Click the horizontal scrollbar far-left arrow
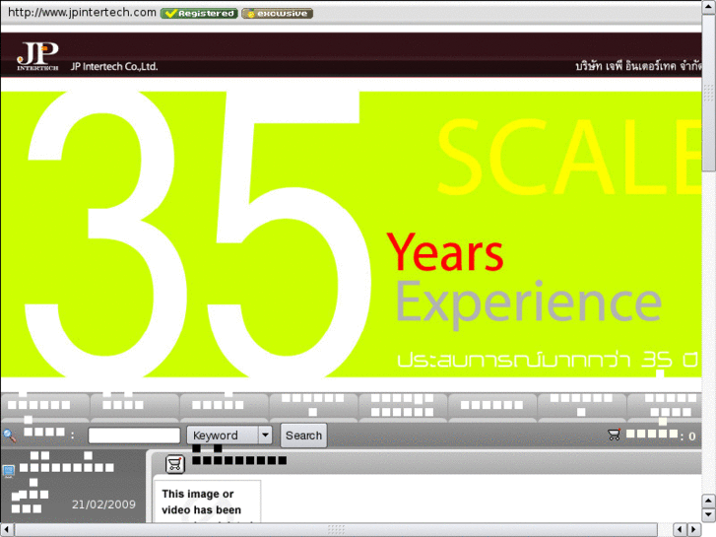716x537 pixels. 7,529
